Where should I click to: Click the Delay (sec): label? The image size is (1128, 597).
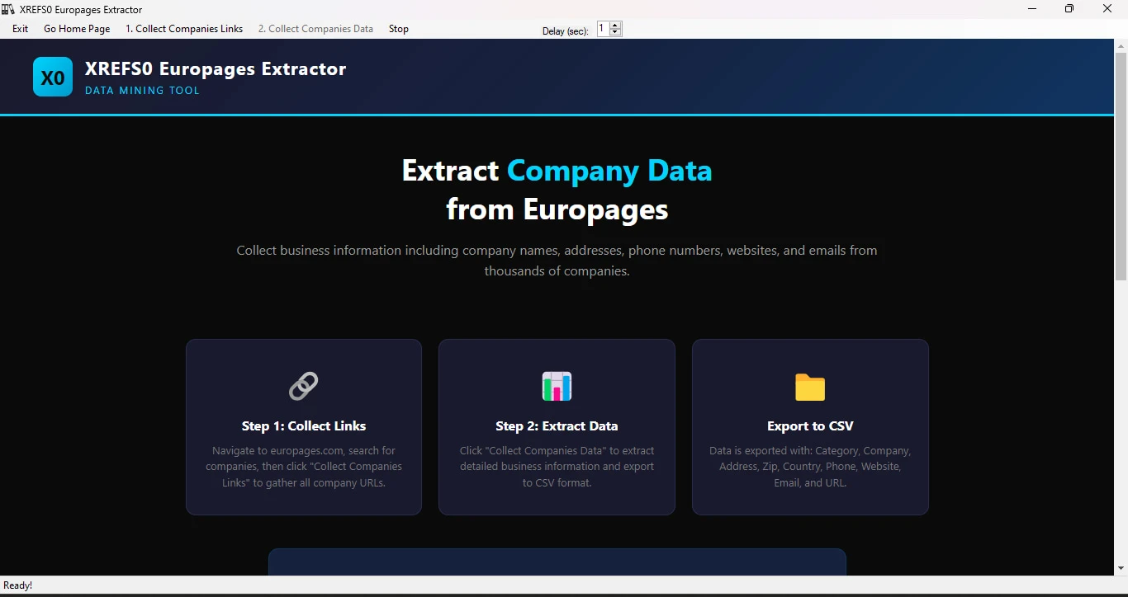pos(566,31)
